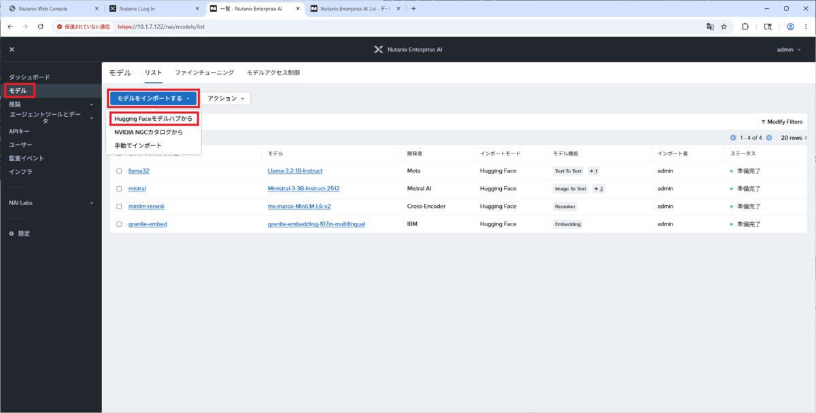
Task: Open the tab search side panel icon
Action: pyautogui.click(x=768, y=26)
